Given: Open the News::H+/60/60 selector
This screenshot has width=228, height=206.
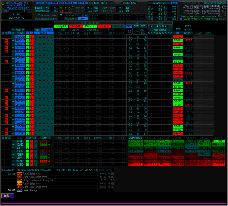Looking at the screenshot, I should 203,33.
